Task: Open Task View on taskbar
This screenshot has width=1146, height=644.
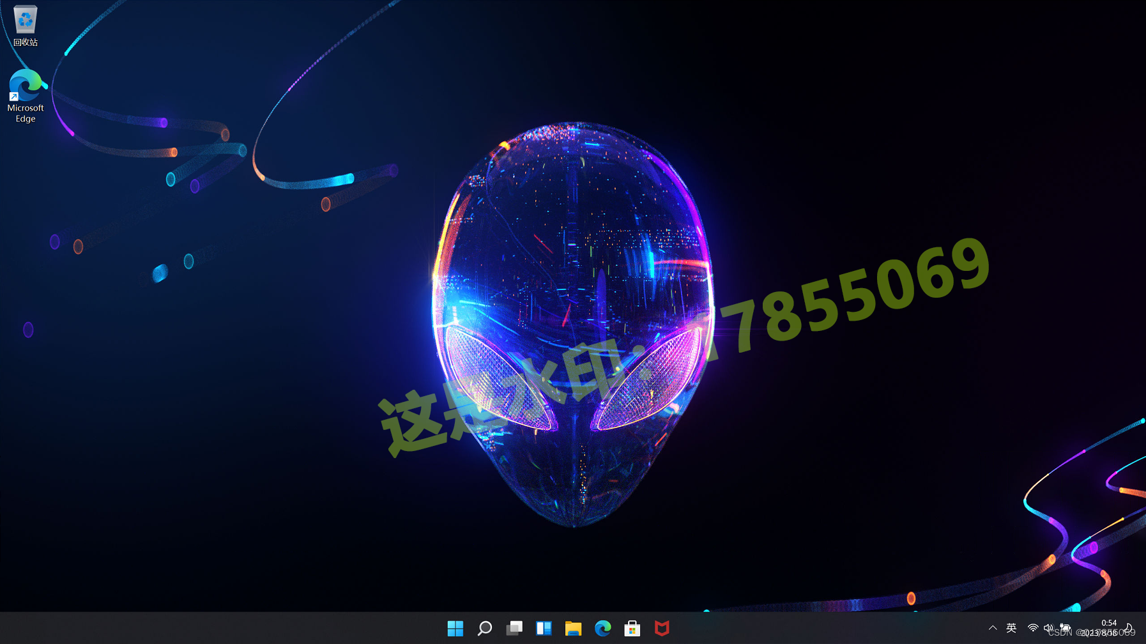Action: pos(514,629)
